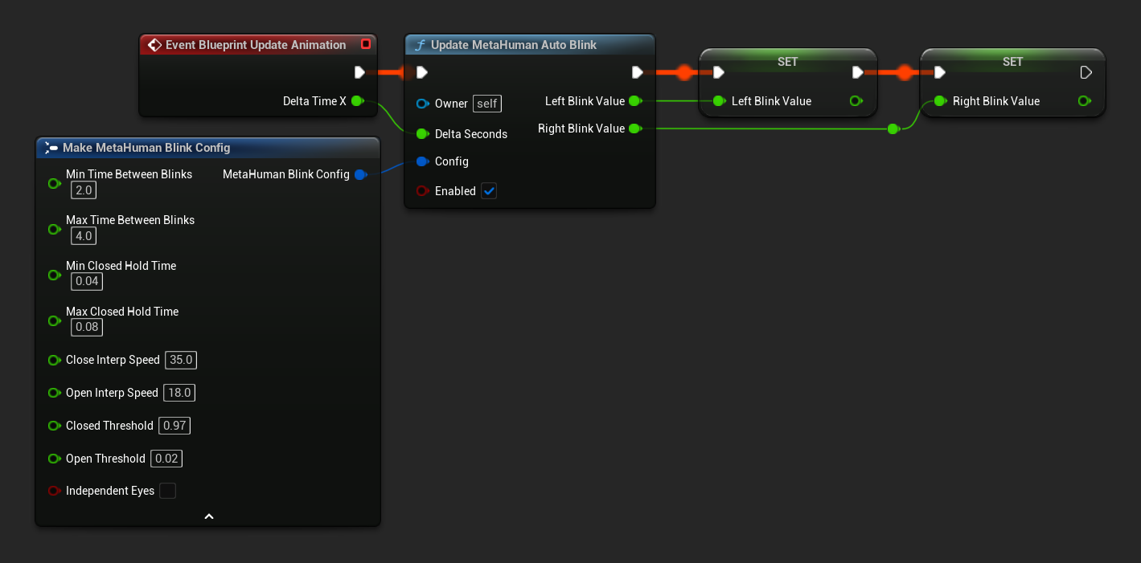Click exec input pin of Right Blink SET node
Viewport: 1141px width, 563px height.
(940, 72)
